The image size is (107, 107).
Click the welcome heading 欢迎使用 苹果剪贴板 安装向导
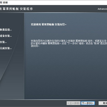tap(48, 24)
